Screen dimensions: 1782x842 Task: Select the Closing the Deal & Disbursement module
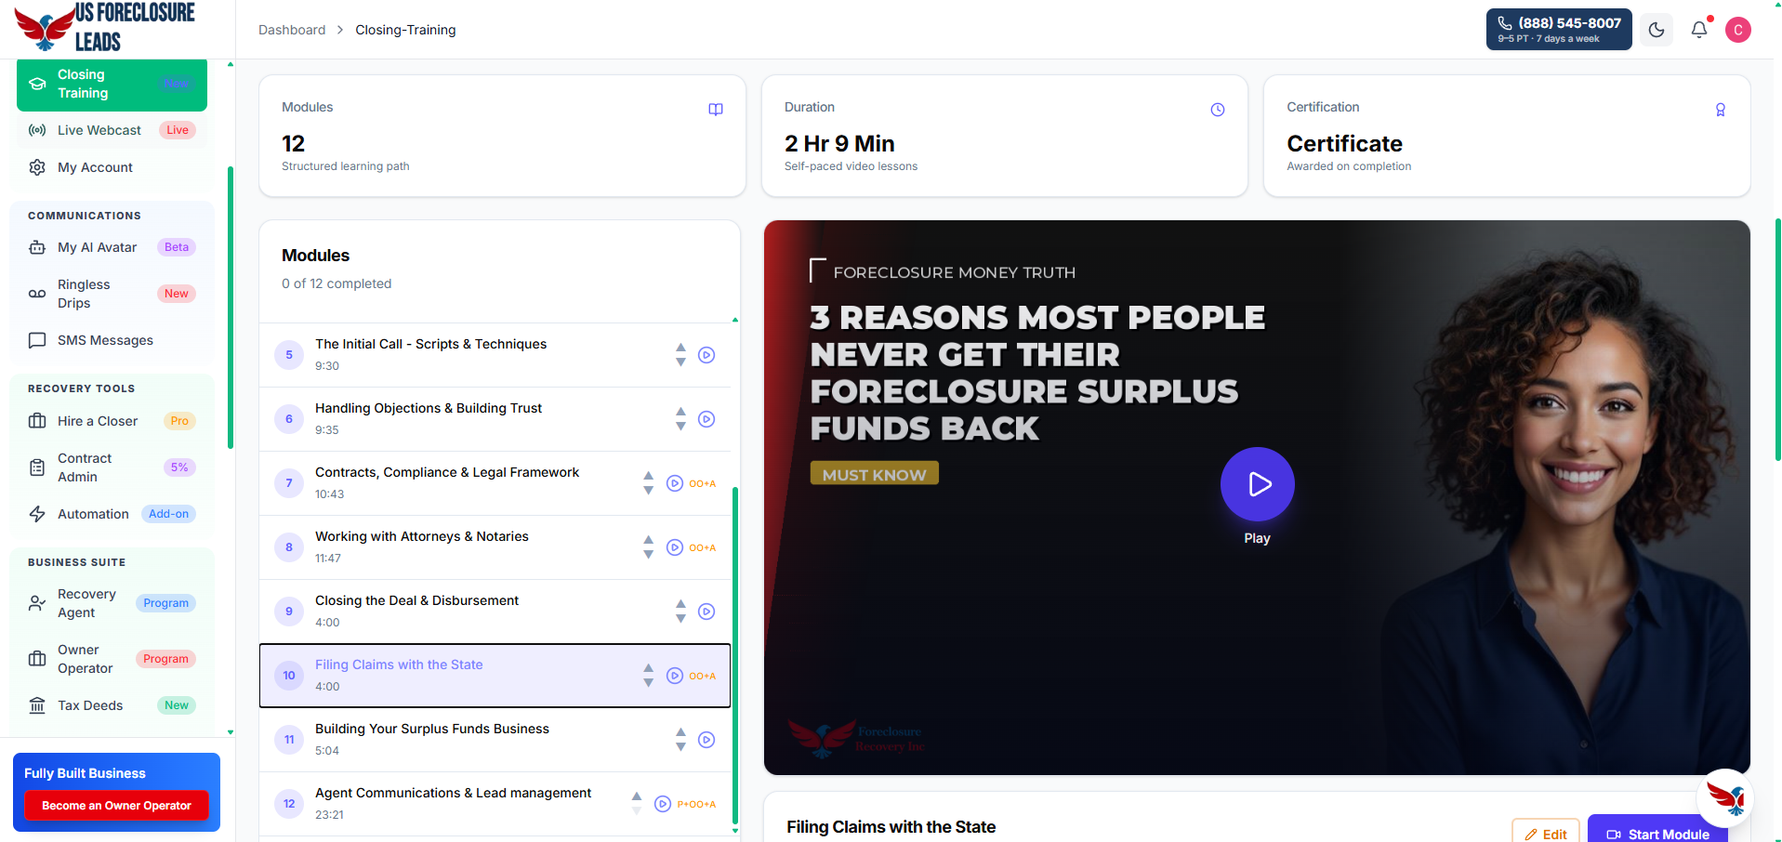click(x=495, y=612)
